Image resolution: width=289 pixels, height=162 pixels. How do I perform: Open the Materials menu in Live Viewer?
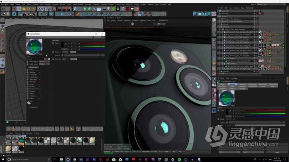pos(127,20)
